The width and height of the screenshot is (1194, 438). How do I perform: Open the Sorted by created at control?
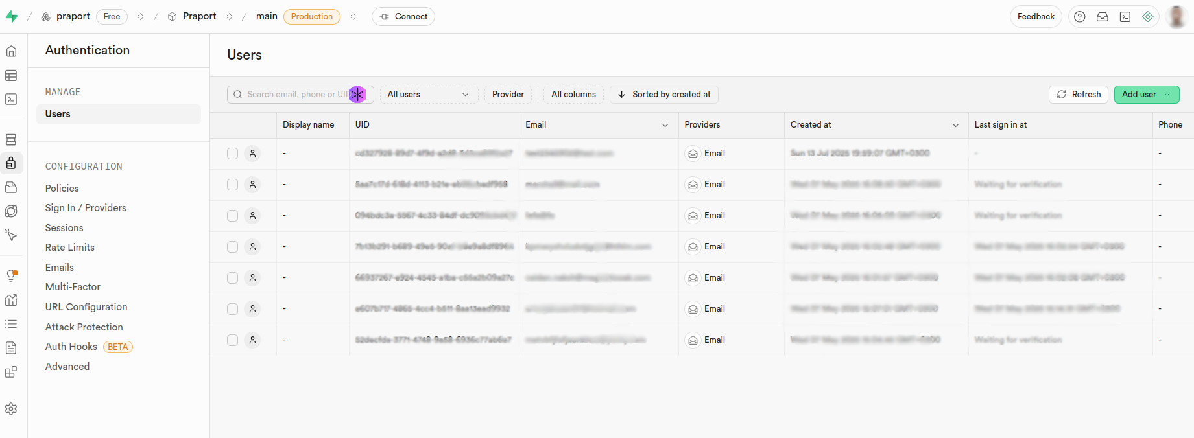(663, 95)
